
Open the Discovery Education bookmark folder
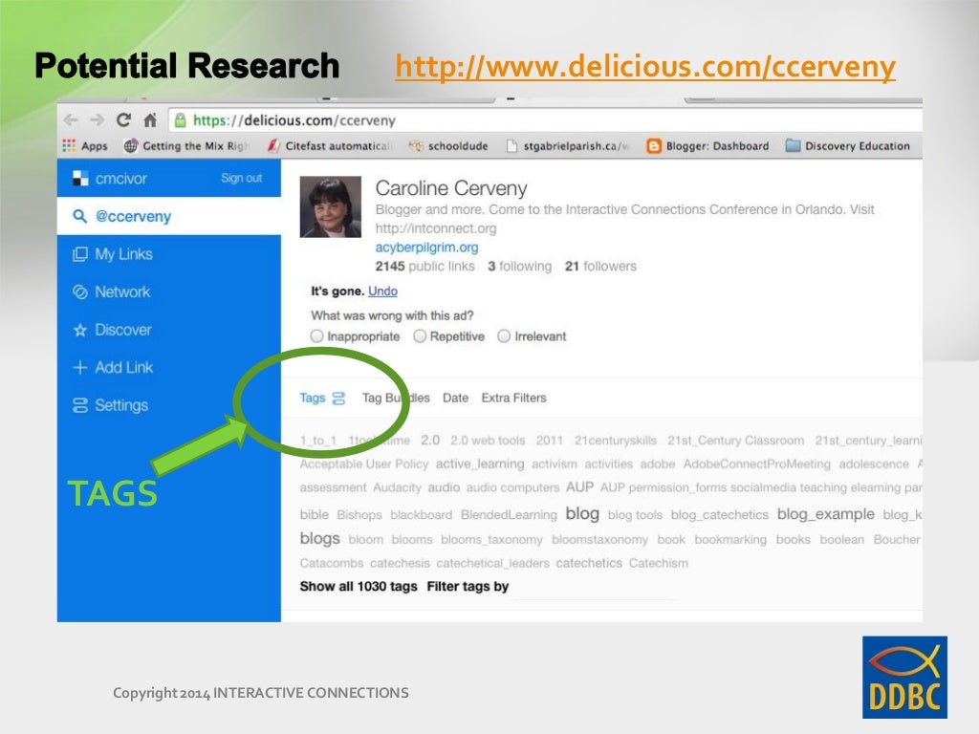tap(848, 146)
